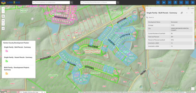
Task: Dock the popup window
Action: pos(182,13)
